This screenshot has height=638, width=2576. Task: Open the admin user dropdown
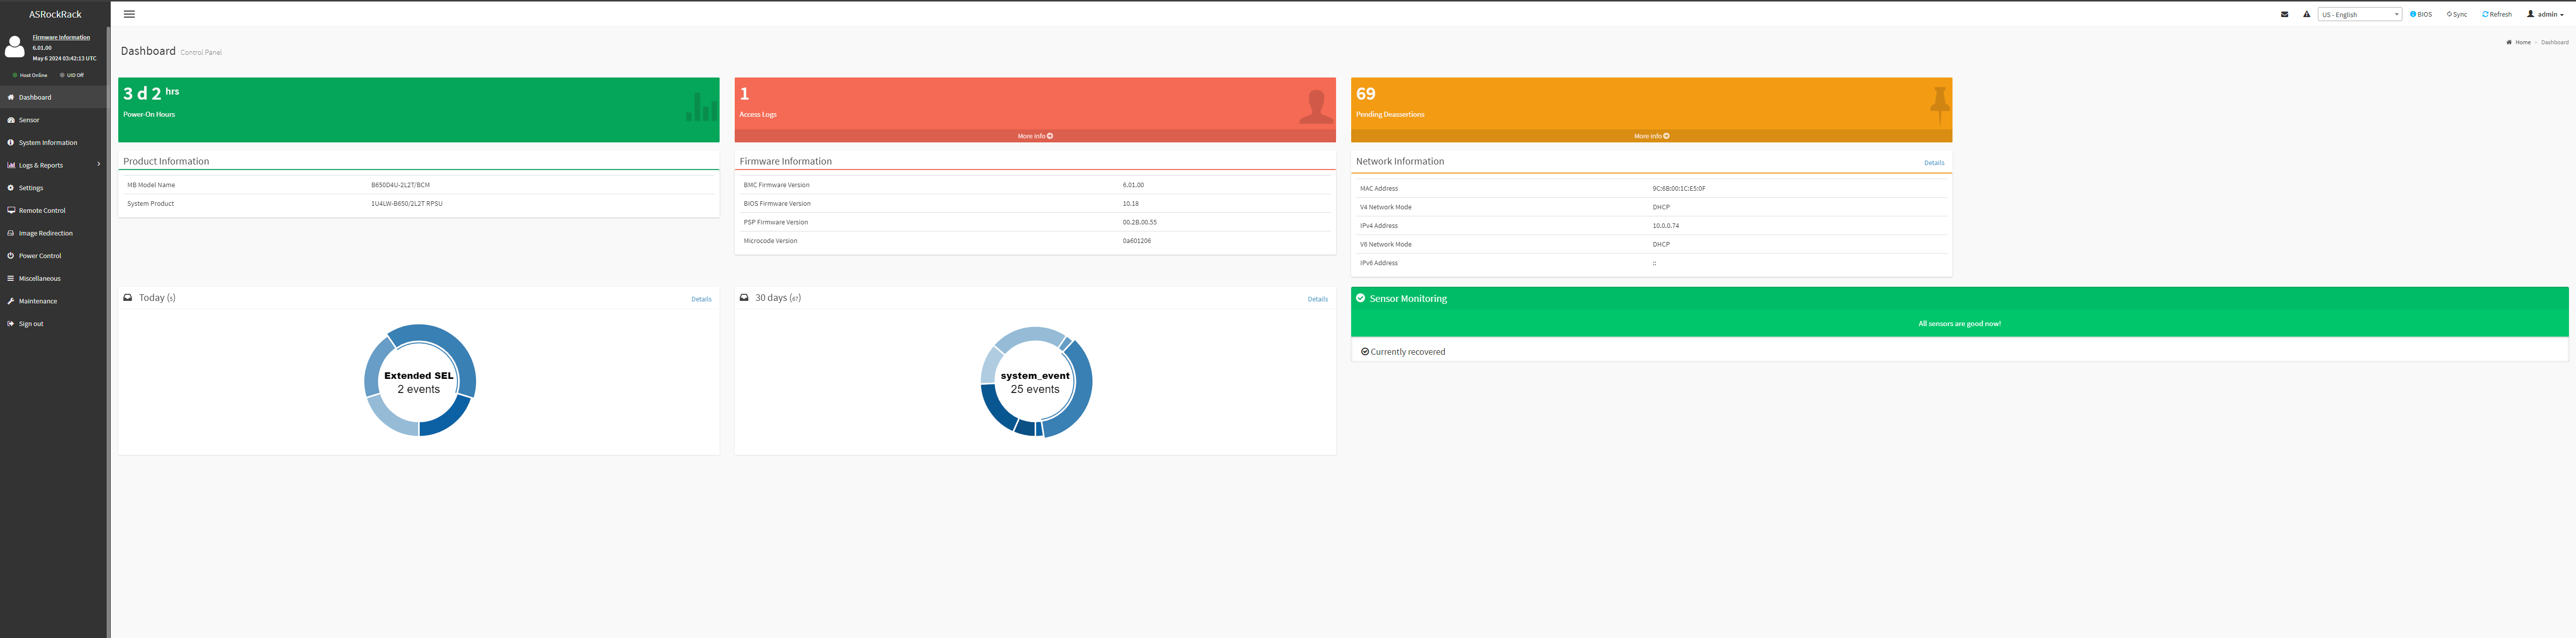tap(2545, 14)
